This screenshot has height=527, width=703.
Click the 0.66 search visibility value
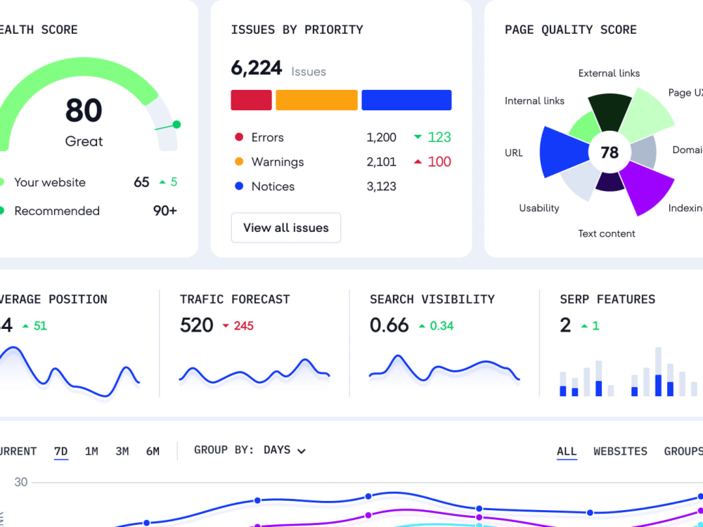tap(389, 325)
